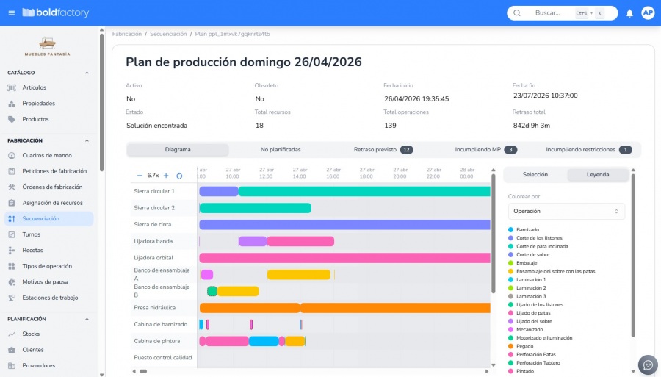
Task: Click the boldfactory logo
Action: 56,12
